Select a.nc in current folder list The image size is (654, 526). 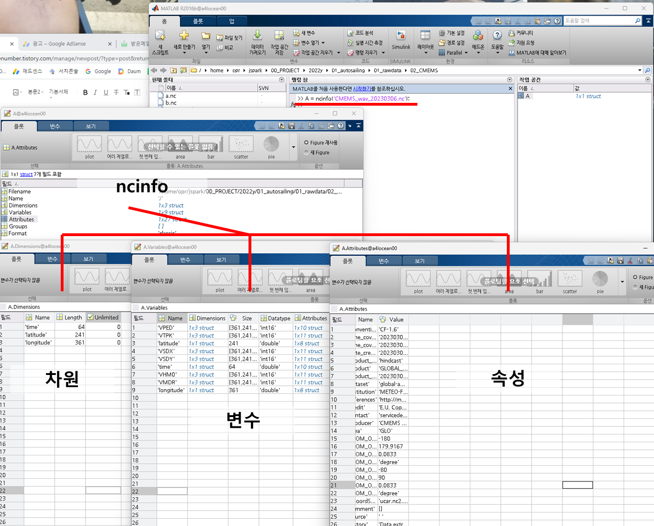171,96
